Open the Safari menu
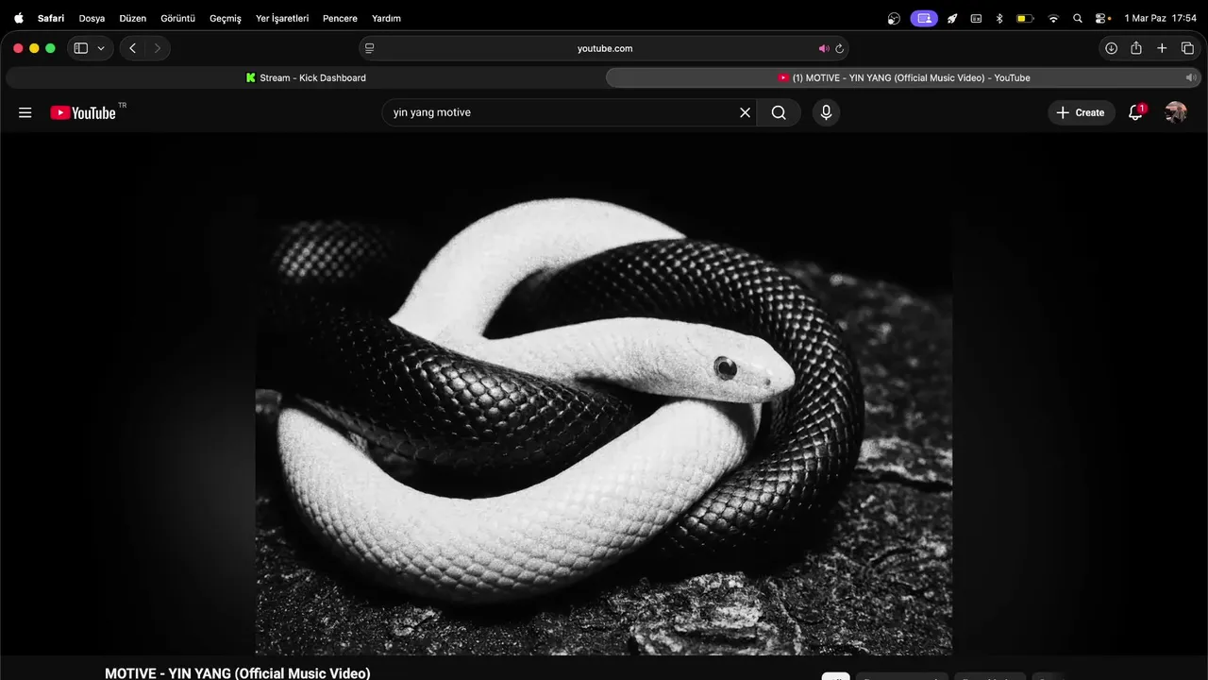 point(51,18)
